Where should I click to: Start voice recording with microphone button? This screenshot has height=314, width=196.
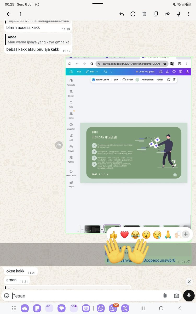click(x=189, y=295)
